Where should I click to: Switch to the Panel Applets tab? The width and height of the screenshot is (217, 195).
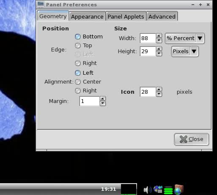(126, 16)
